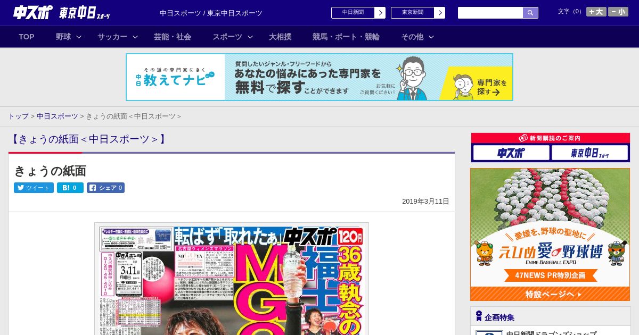Click the header text 中日スポーツ / 東京中日スポーツ
Viewport: 639px width, 335px height.
pos(211,13)
